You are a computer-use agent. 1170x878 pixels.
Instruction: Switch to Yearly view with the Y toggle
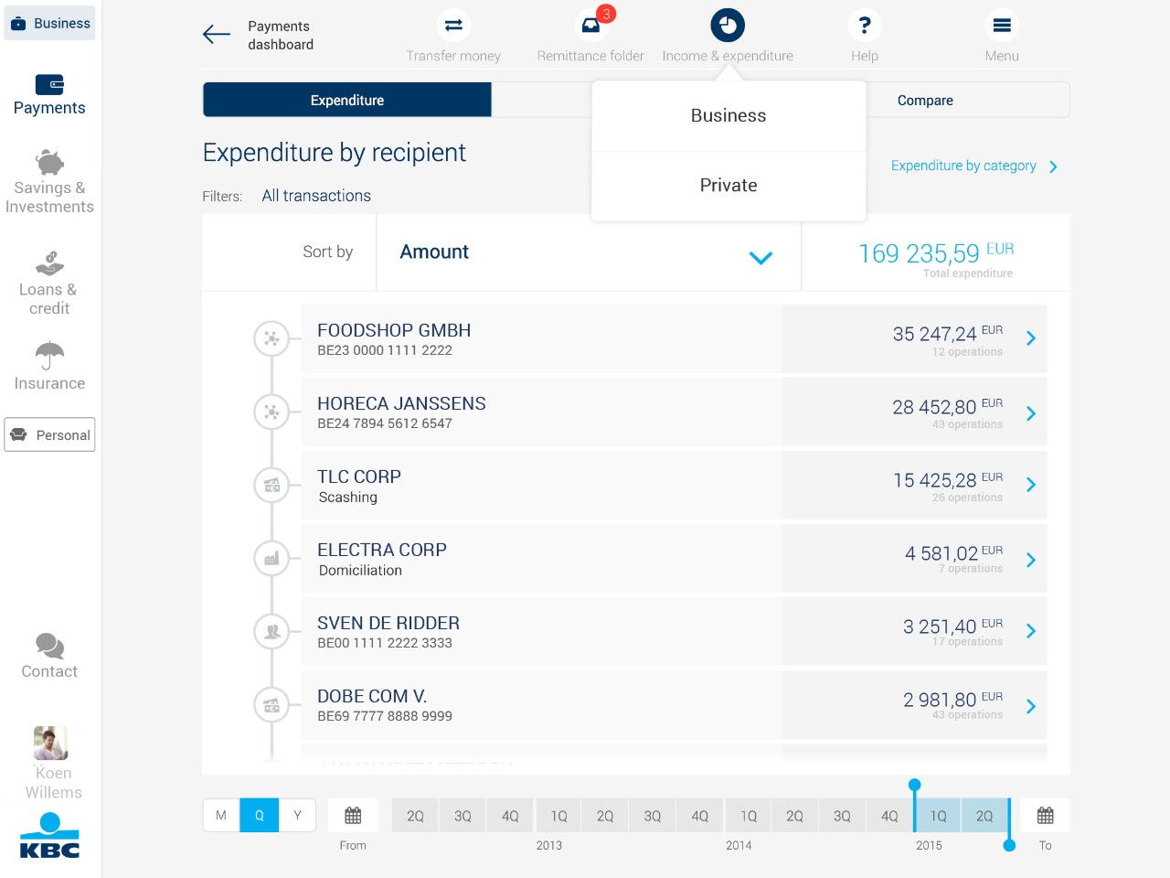pyautogui.click(x=297, y=814)
